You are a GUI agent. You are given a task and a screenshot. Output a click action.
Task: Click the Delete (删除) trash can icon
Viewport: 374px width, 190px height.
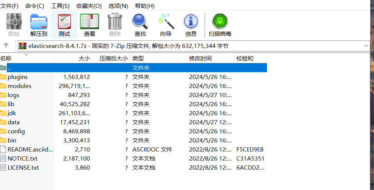(115, 22)
